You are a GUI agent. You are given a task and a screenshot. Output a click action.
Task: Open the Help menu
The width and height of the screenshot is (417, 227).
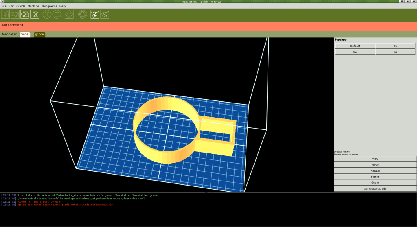tap(62, 6)
